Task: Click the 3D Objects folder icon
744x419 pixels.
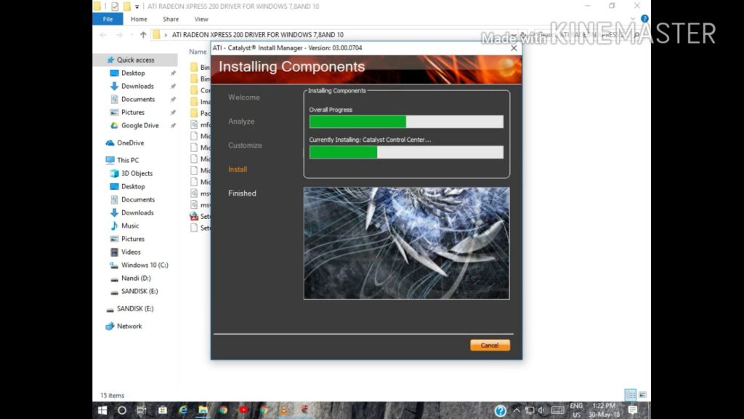Action: click(114, 173)
